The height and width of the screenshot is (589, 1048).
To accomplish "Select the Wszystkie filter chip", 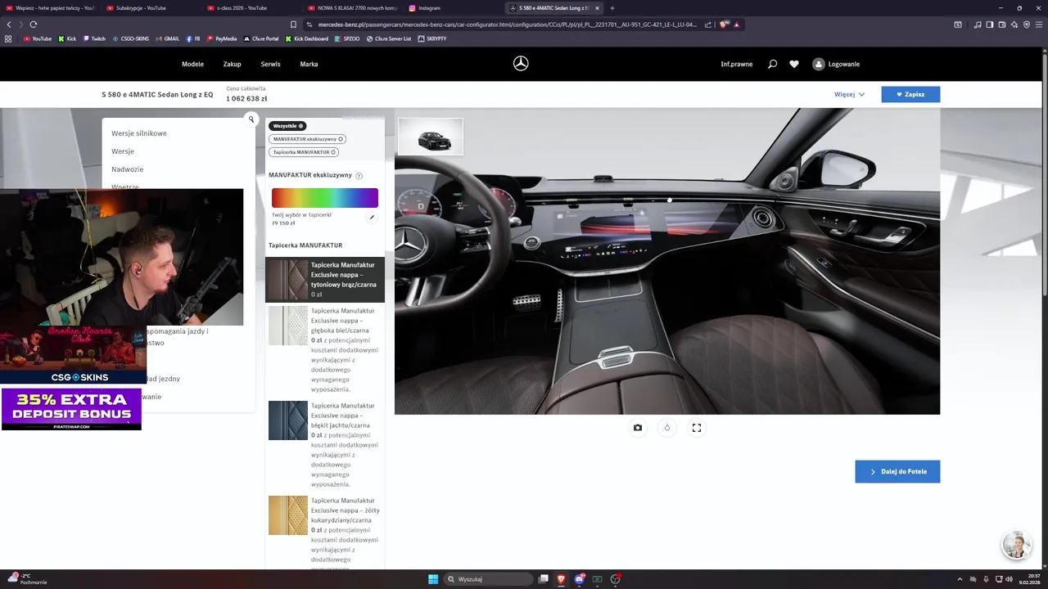I will point(288,126).
